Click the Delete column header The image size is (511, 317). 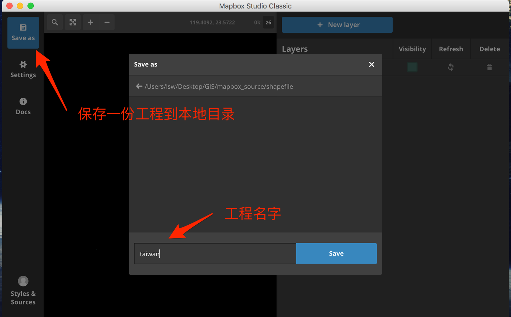pyautogui.click(x=489, y=49)
